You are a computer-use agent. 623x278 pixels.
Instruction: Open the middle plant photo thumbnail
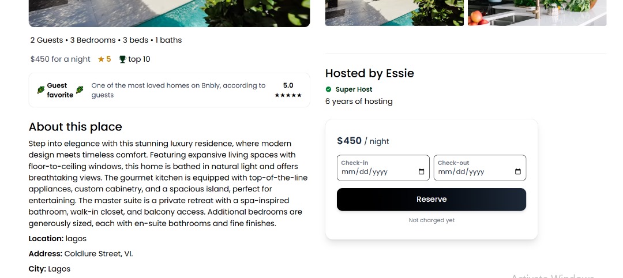pos(395,13)
